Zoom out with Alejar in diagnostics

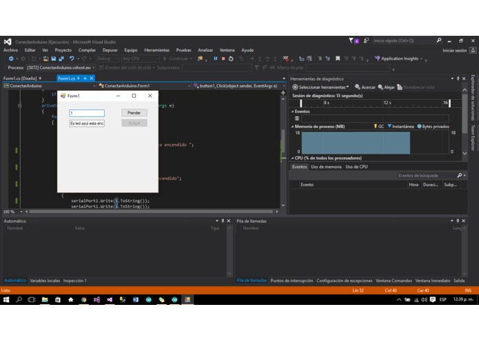pos(386,87)
